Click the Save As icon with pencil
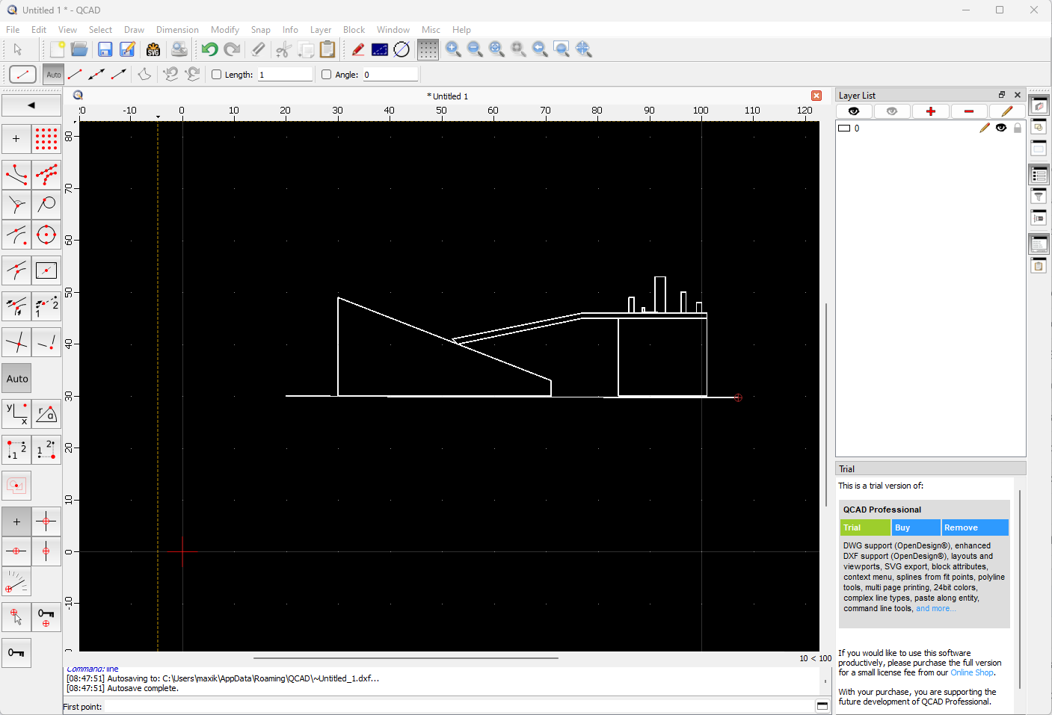This screenshot has width=1052, height=715. pos(128,49)
